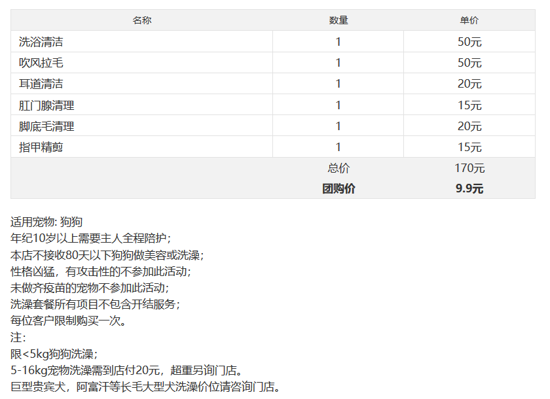The image size is (550, 399).
Task: Select the 吹风拉毛 service name
Action: coord(41,63)
